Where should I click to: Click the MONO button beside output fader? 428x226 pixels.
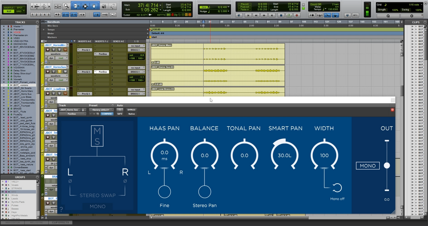(x=368, y=166)
